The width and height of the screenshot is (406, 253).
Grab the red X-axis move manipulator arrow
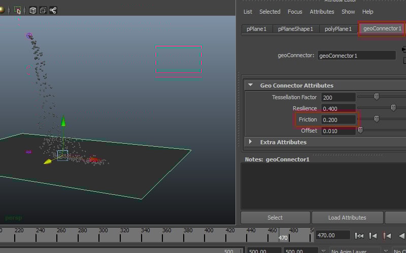pos(94,159)
